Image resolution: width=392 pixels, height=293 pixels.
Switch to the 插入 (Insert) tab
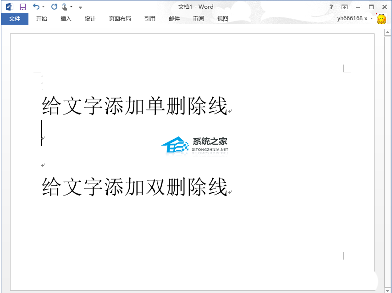coord(66,19)
